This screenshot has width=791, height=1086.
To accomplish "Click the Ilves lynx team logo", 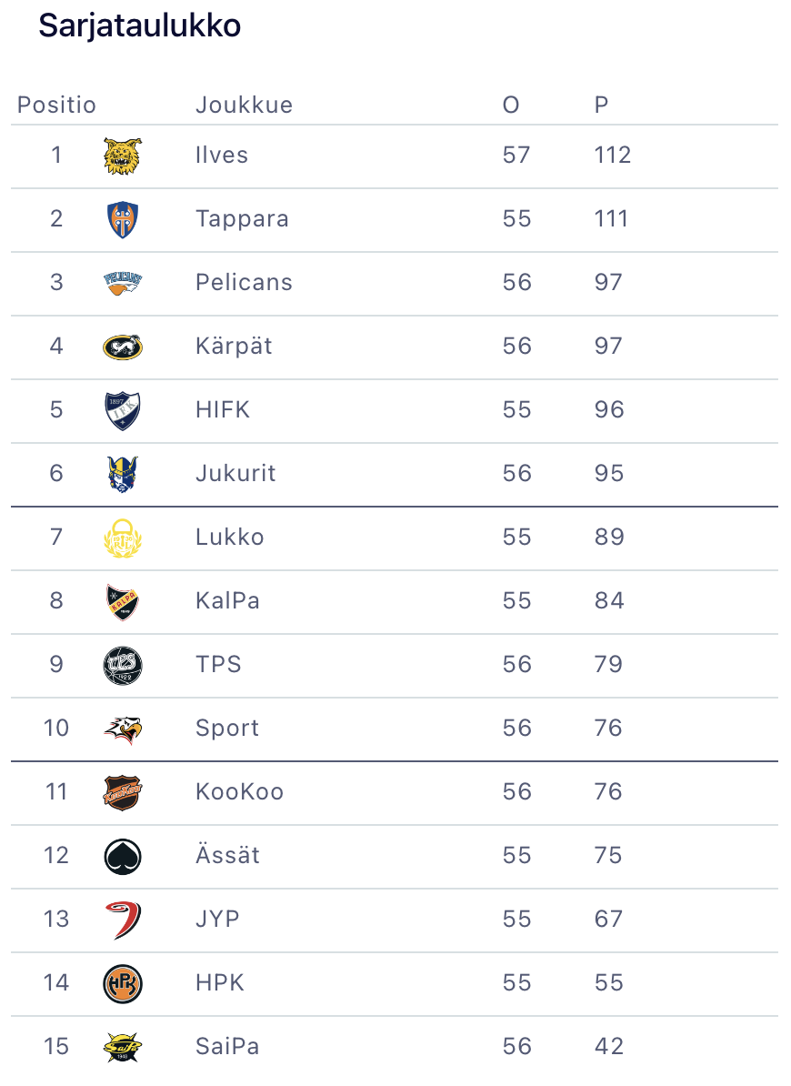I will [x=123, y=156].
